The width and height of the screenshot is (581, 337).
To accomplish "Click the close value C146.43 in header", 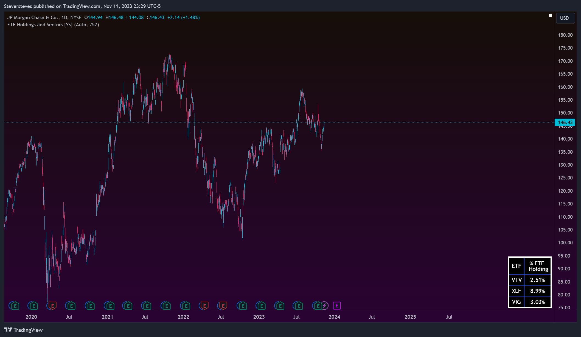I will coord(155,18).
